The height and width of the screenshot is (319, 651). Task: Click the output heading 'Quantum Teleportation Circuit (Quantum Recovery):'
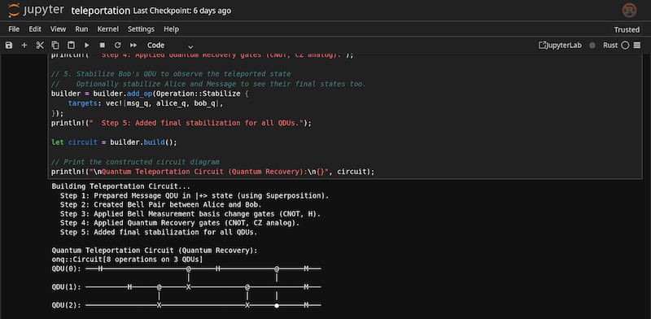coord(155,251)
